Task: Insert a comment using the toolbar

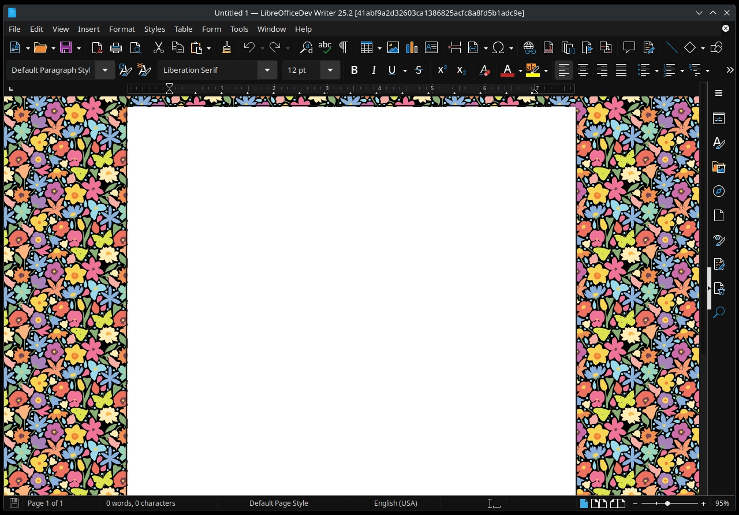Action: pyautogui.click(x=629, y=47)
